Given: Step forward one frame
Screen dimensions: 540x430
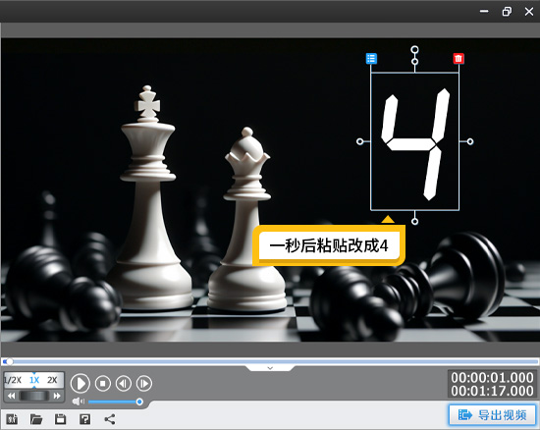Looking at the screenshot, I should [144, 383].
